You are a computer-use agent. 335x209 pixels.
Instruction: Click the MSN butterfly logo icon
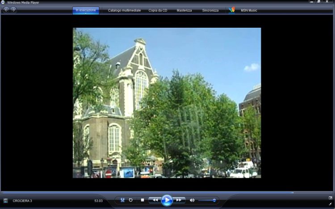231,10
